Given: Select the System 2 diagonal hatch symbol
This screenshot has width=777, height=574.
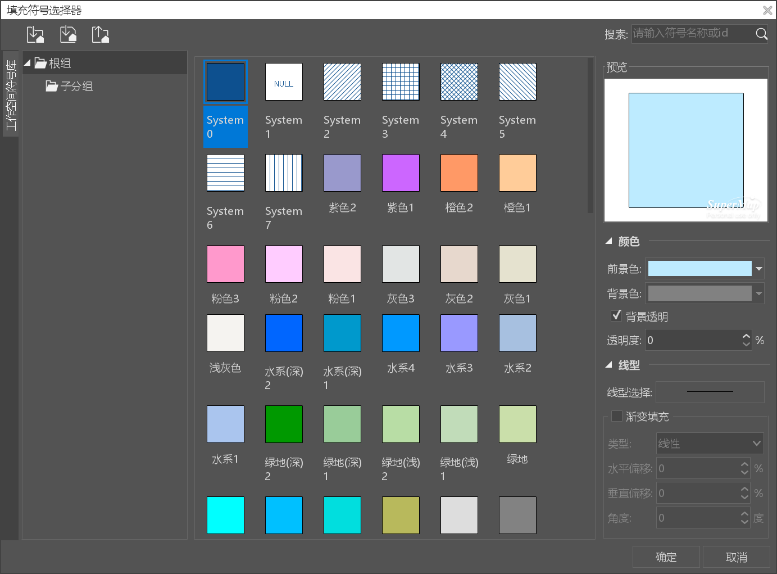Looking at the screenshot, I should click(x=342, y=82).
